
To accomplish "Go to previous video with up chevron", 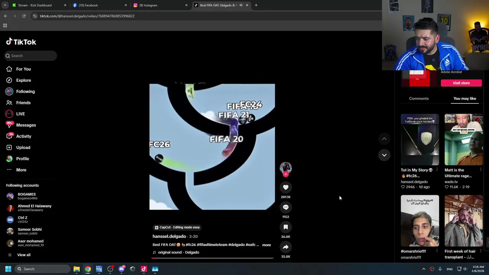I will coord(384,139).
